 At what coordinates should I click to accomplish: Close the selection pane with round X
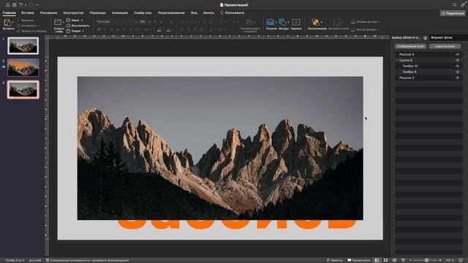tap(426, 38)
